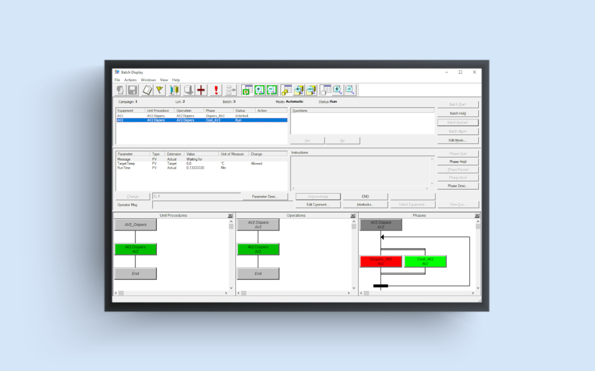Click the red exclamation alarm icon
Viewport: 595px width, 371px height.
coord(216,90)
